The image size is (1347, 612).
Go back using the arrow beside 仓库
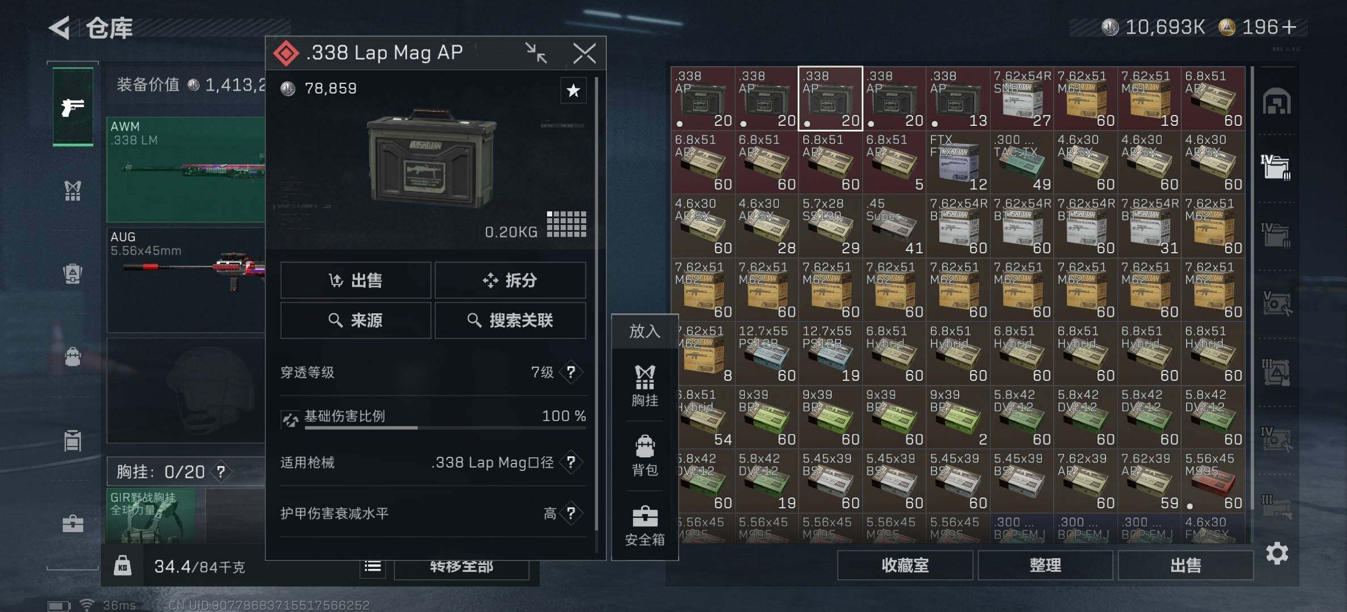[x=60, y=28]
